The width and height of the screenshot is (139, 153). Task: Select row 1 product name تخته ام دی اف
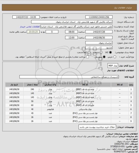pos(85,89)
